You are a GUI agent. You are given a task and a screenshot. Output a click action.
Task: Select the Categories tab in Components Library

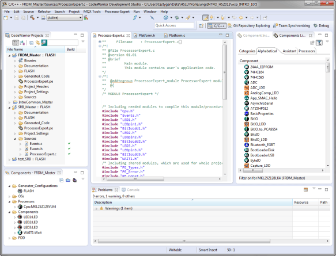[247, 51]
